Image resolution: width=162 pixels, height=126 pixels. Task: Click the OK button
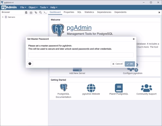point(130,64)
